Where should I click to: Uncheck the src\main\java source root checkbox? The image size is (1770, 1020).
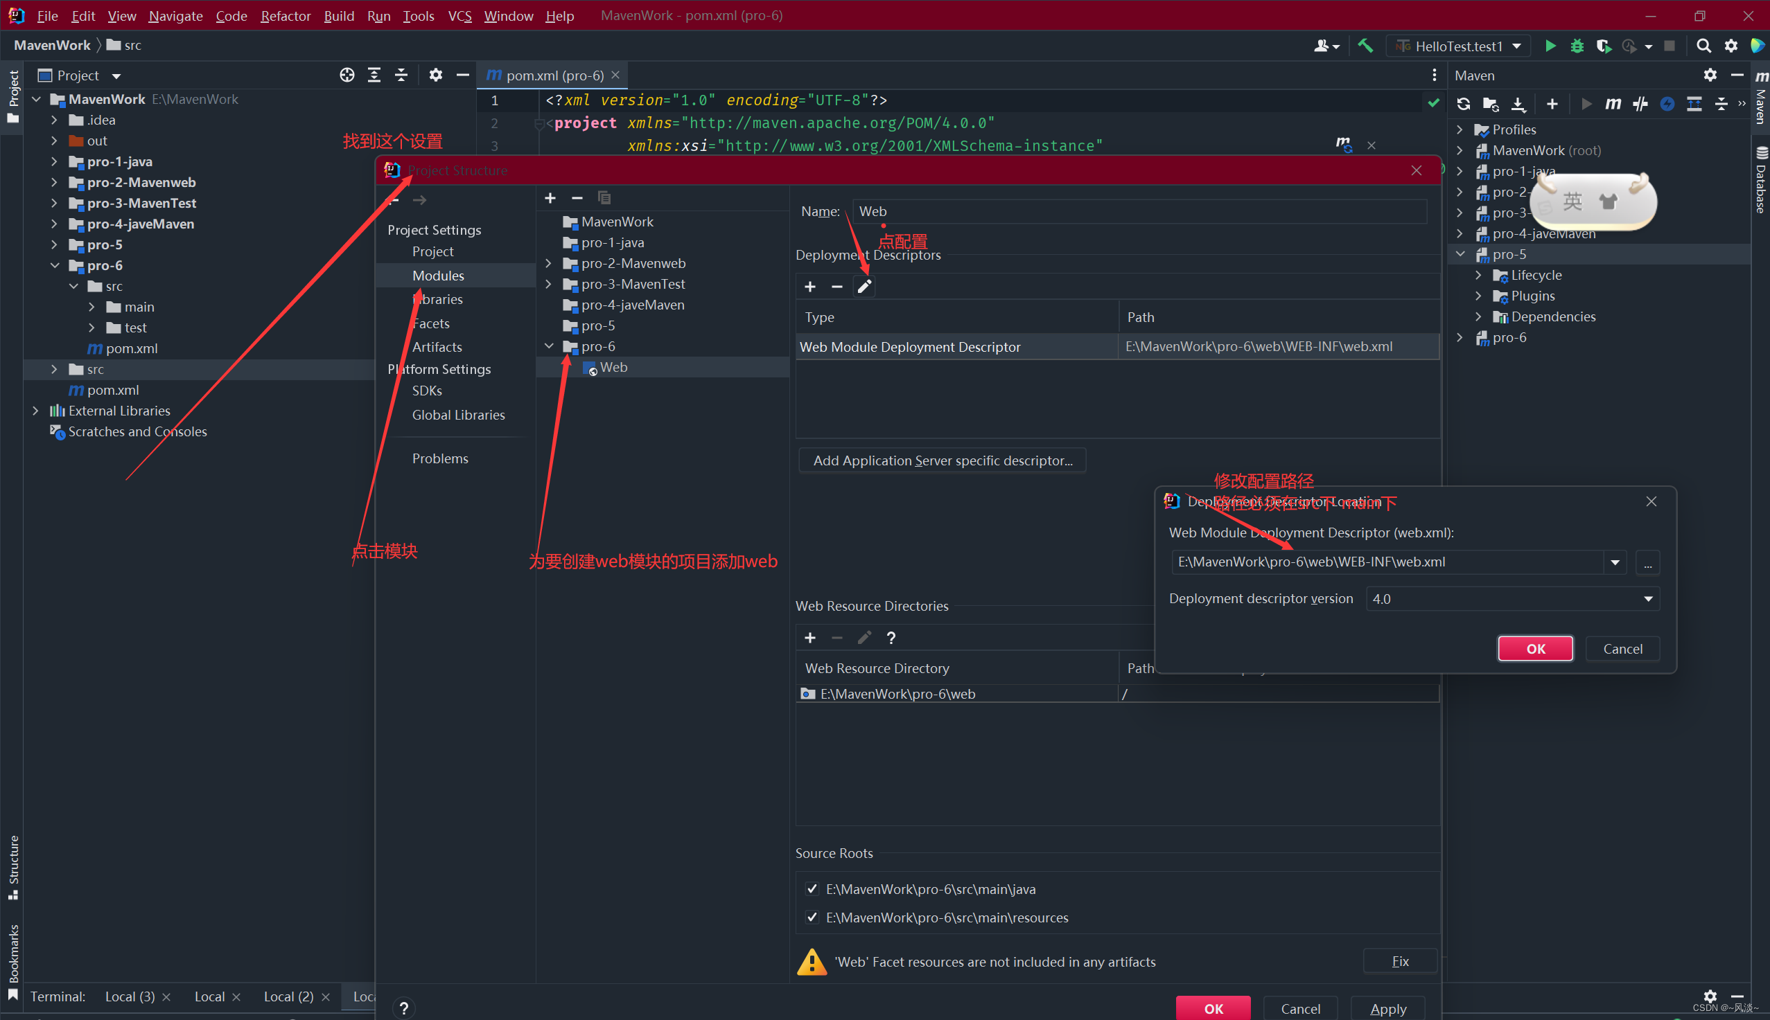pos(812,889)
